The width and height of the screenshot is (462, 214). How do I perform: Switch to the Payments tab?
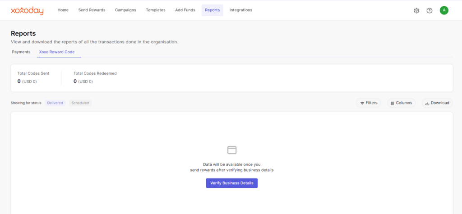tap(21, 52)
